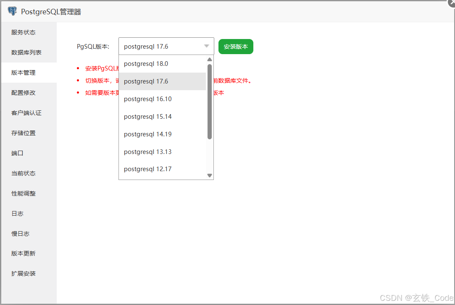Go to 版本更新 tab
455x305 pixels.
click(x=29, y=253)
